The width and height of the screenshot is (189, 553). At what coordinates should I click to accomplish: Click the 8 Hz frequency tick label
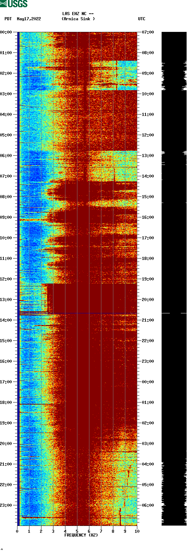113,531
